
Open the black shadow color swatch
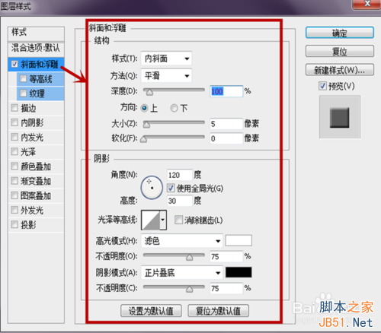(x=239, y=272)
